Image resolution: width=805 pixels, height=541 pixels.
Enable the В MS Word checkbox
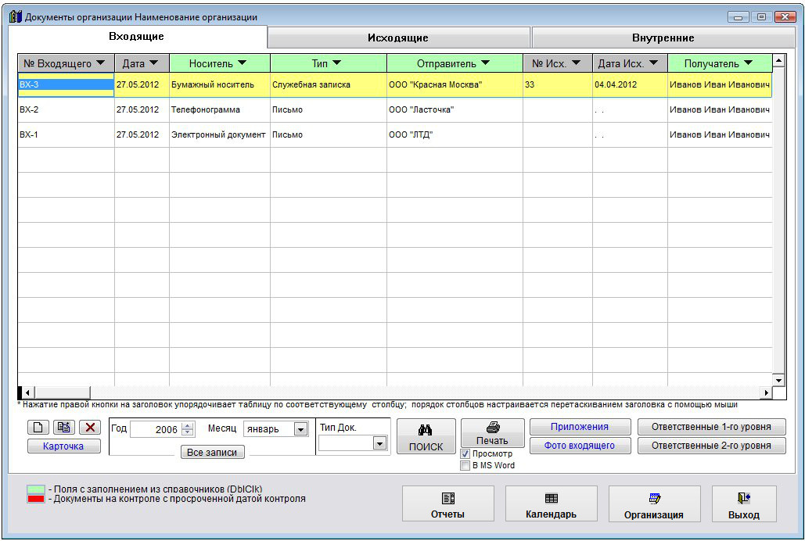(465, 465)
